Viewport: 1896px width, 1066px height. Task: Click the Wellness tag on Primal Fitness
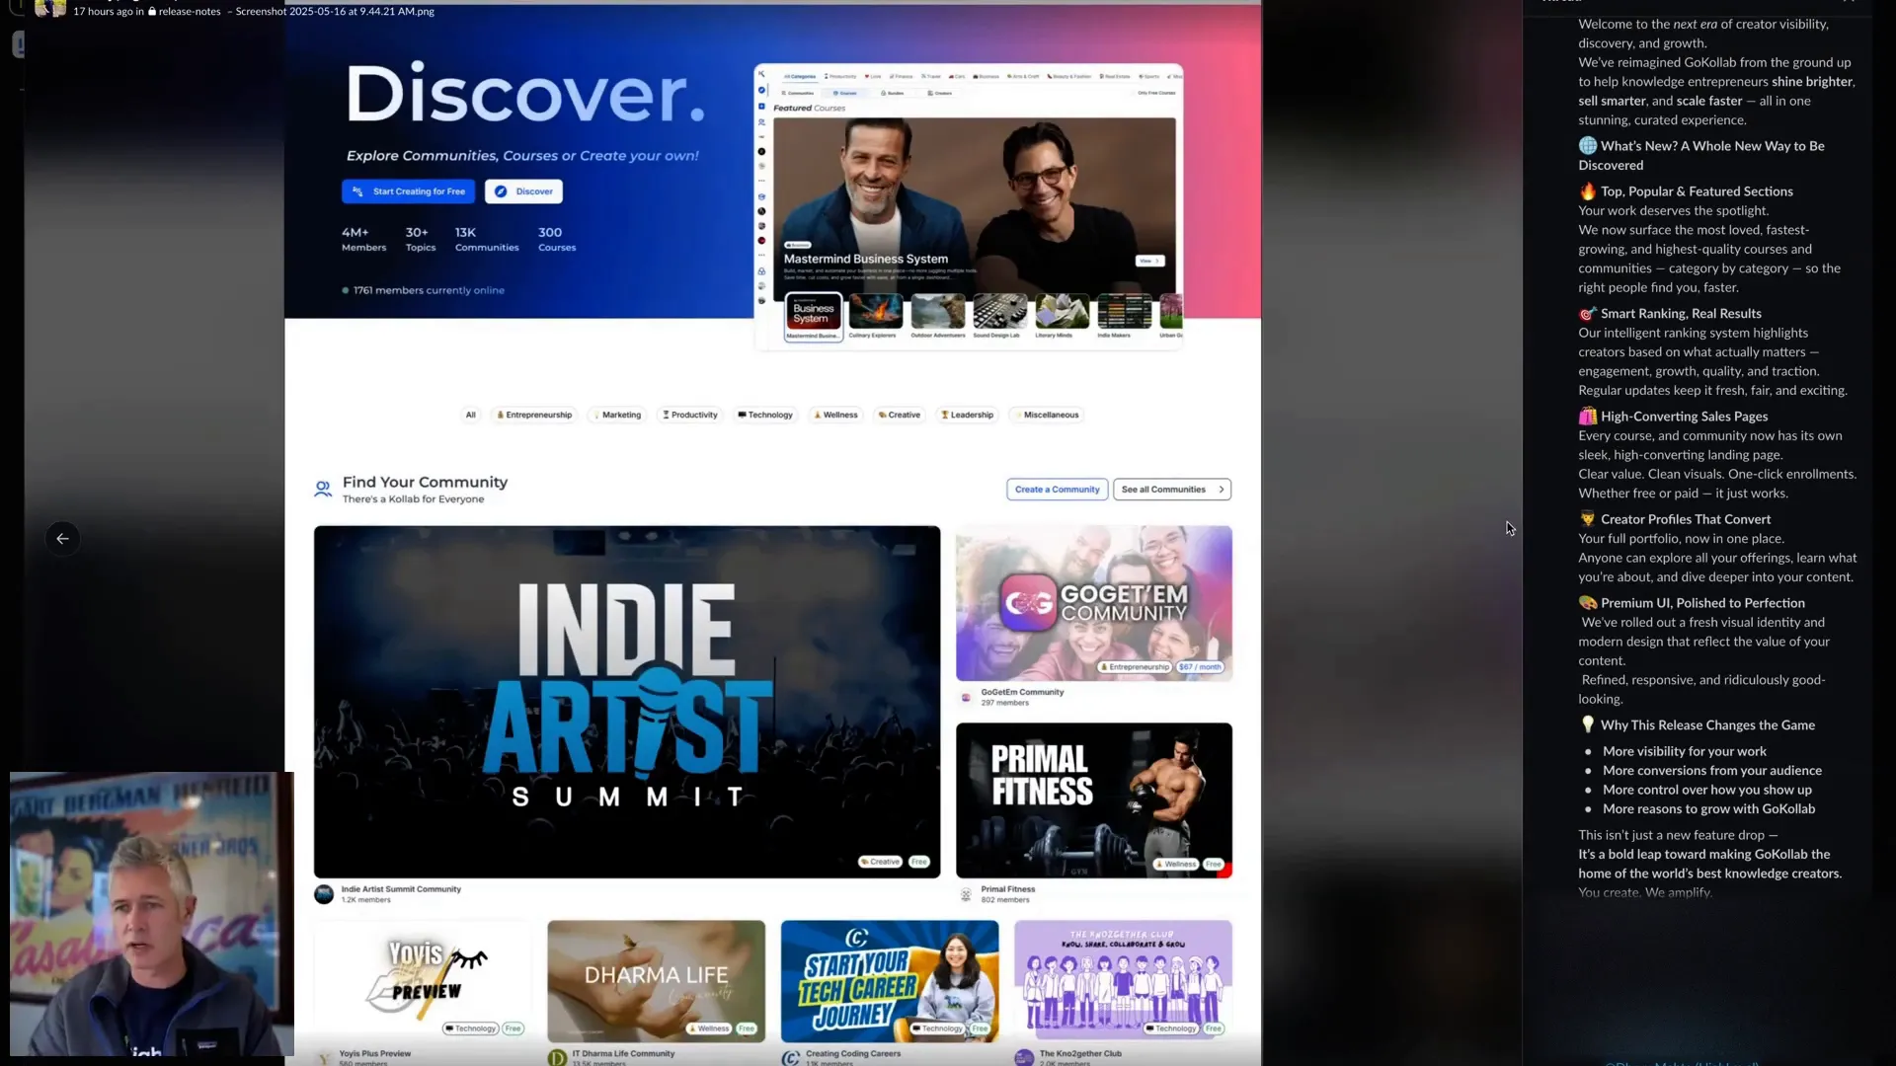1177,864
